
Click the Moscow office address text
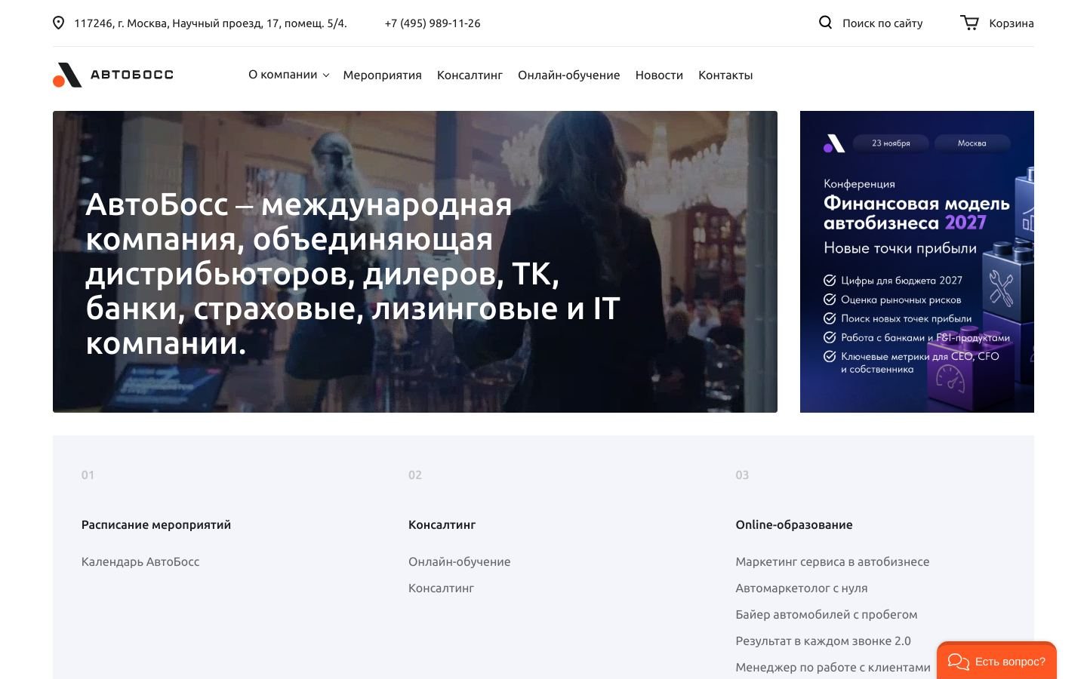[x=211, y=23]
